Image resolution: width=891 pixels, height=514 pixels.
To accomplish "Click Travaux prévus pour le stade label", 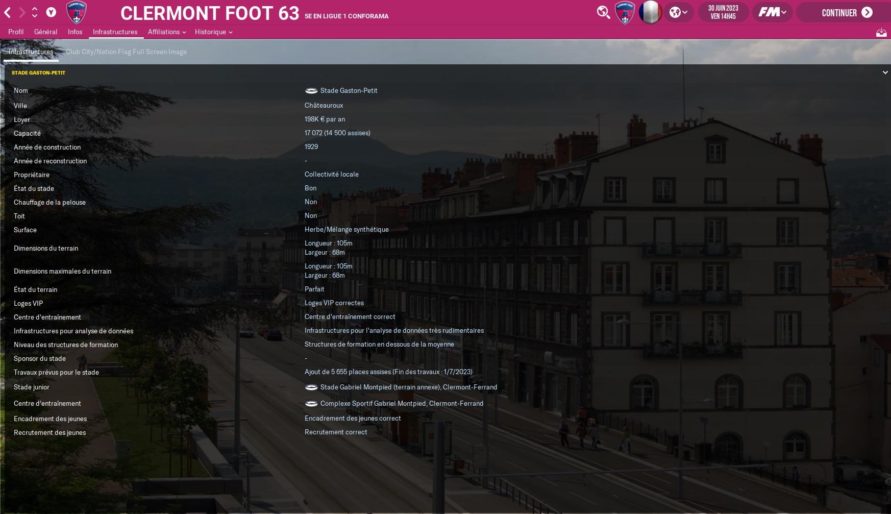I will point(56,372).
